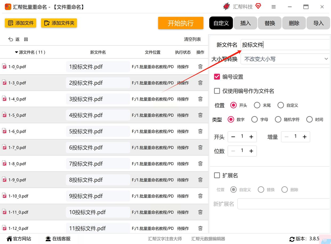Viewport: 331px width, 244px height.
Task: Decrease the 增量 increment value
Action: [286, 137]
